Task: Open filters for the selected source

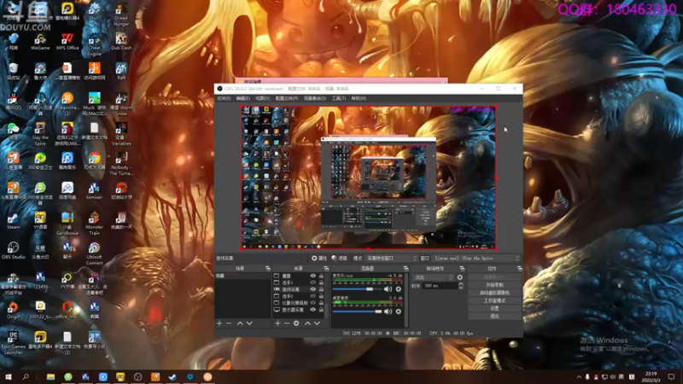Action: click(x=339, y=259)
